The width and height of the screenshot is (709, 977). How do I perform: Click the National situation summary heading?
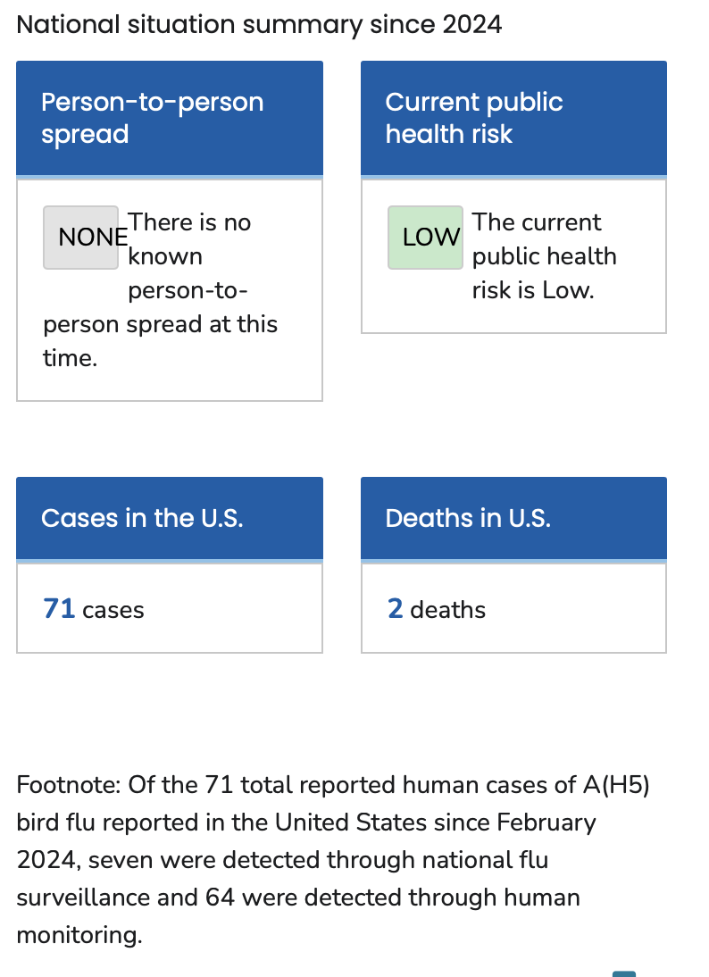pos(259,24)
